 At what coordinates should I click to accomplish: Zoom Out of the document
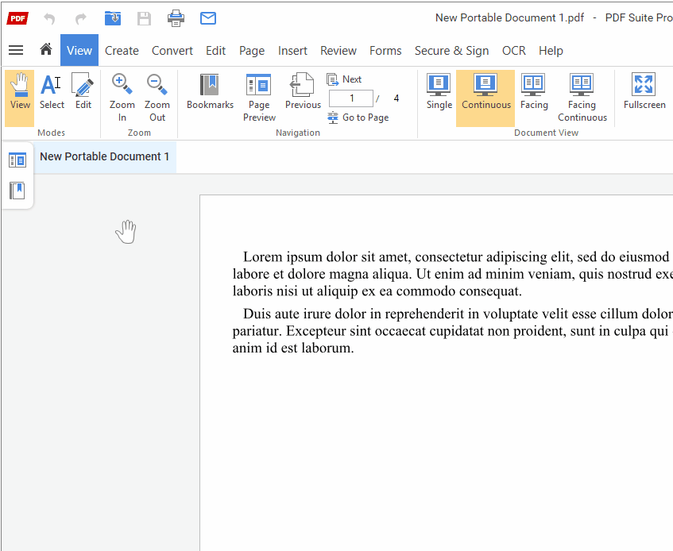coord(157,98)
